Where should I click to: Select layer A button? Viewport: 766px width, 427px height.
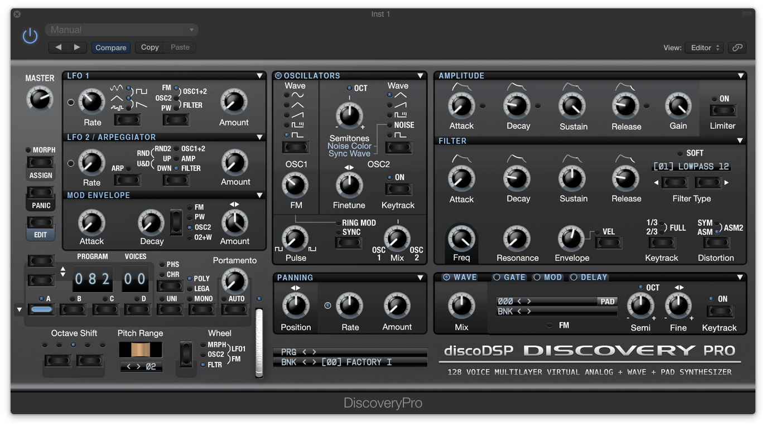41,309
